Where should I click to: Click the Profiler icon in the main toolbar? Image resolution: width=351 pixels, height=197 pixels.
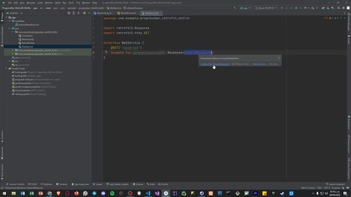point(305,8)
